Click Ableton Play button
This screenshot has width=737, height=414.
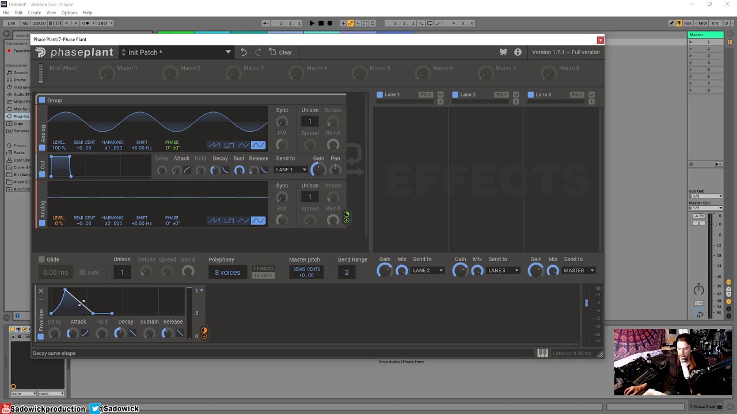(311, 23)
